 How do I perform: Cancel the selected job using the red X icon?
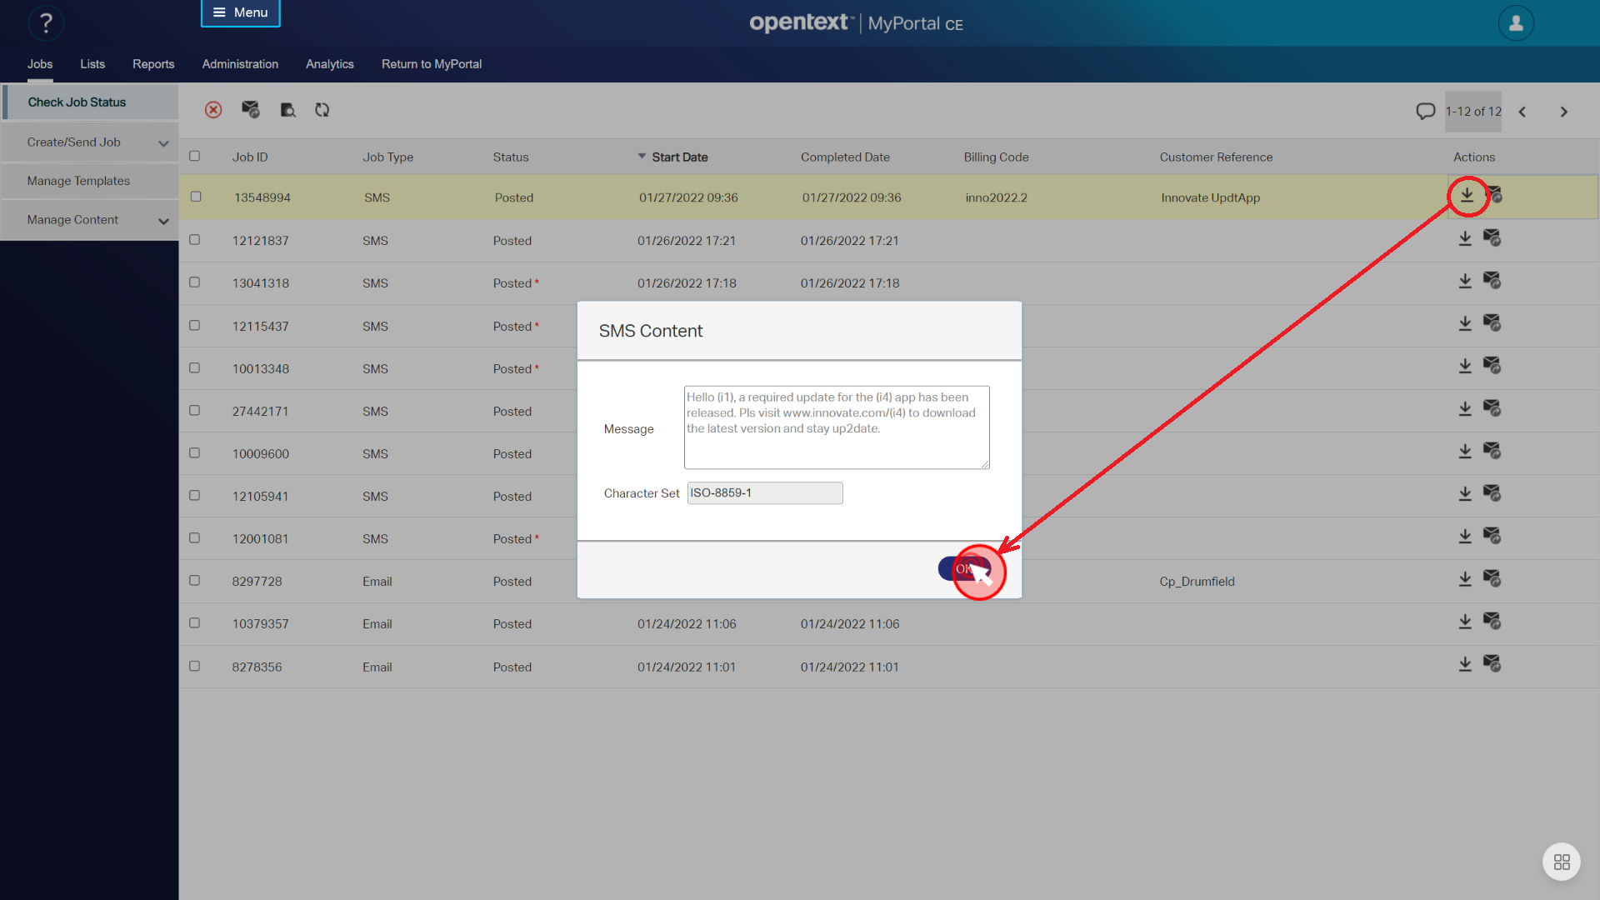pos(213,109)
